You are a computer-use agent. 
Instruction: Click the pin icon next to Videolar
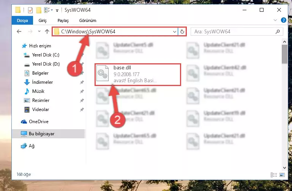(82, 110)
